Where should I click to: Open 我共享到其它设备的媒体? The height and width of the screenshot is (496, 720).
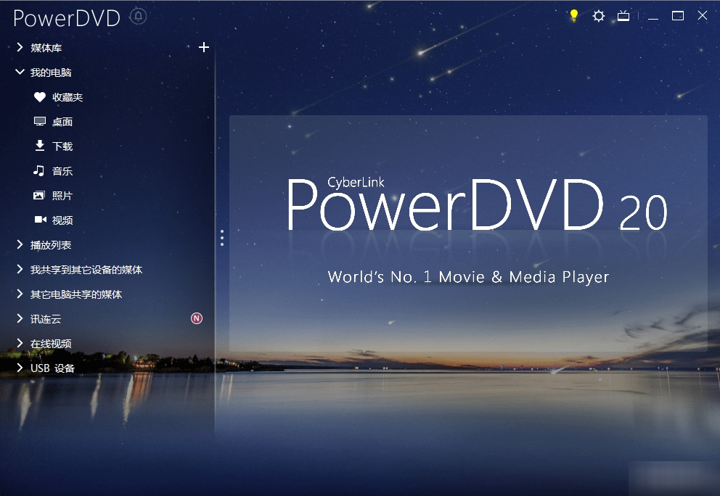click(x=86, y=270)
